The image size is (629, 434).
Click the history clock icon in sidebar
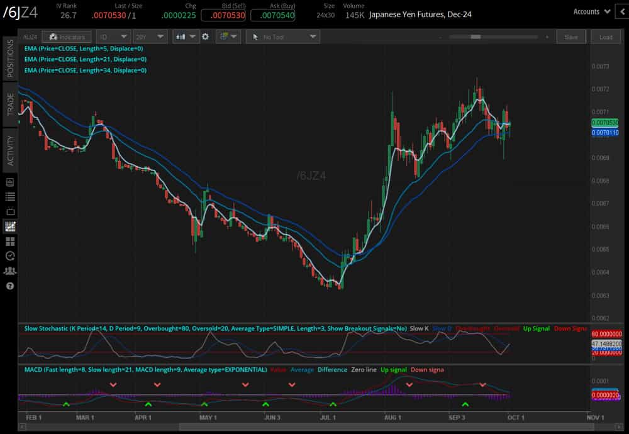pos(10,256)
